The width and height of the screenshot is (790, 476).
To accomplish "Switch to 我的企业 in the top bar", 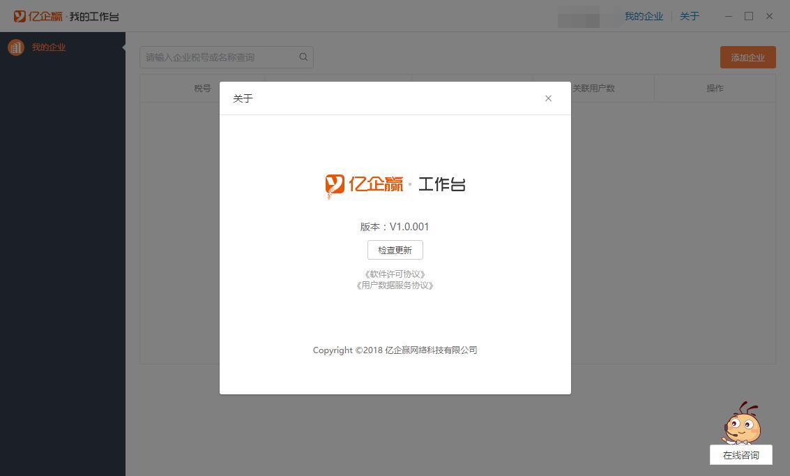I will coord(644,15).
